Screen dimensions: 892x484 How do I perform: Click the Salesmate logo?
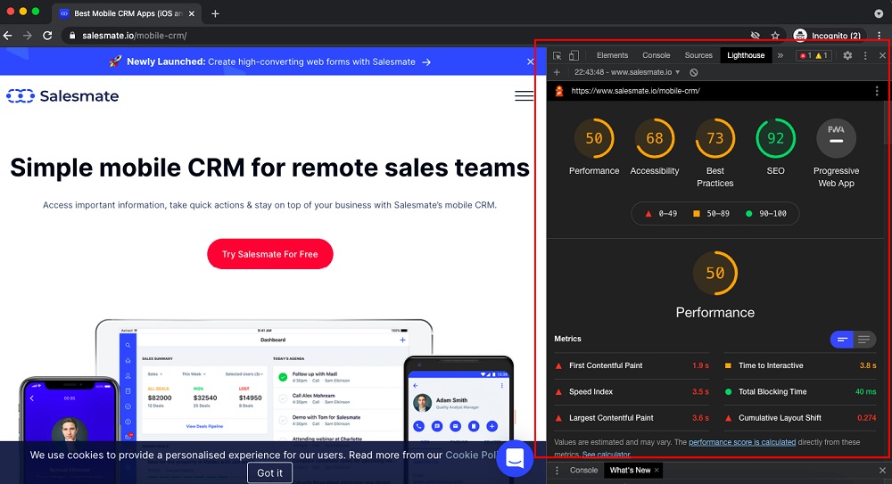(62, 96)
